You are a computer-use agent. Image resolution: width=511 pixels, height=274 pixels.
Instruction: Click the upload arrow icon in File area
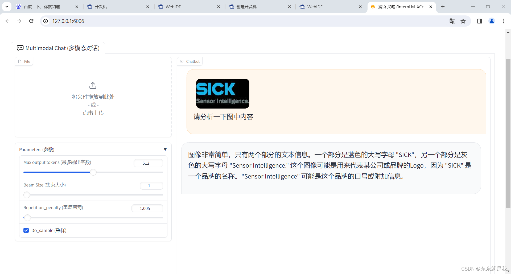tap(93, 85)
